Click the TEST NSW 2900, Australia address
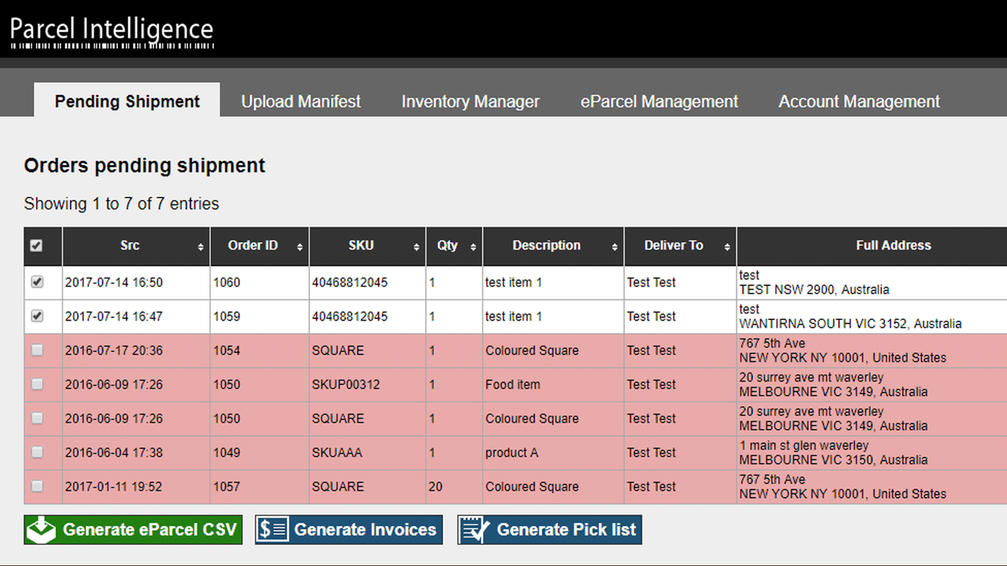Viewport: 1007px width, 566px height. coord(814,289)
